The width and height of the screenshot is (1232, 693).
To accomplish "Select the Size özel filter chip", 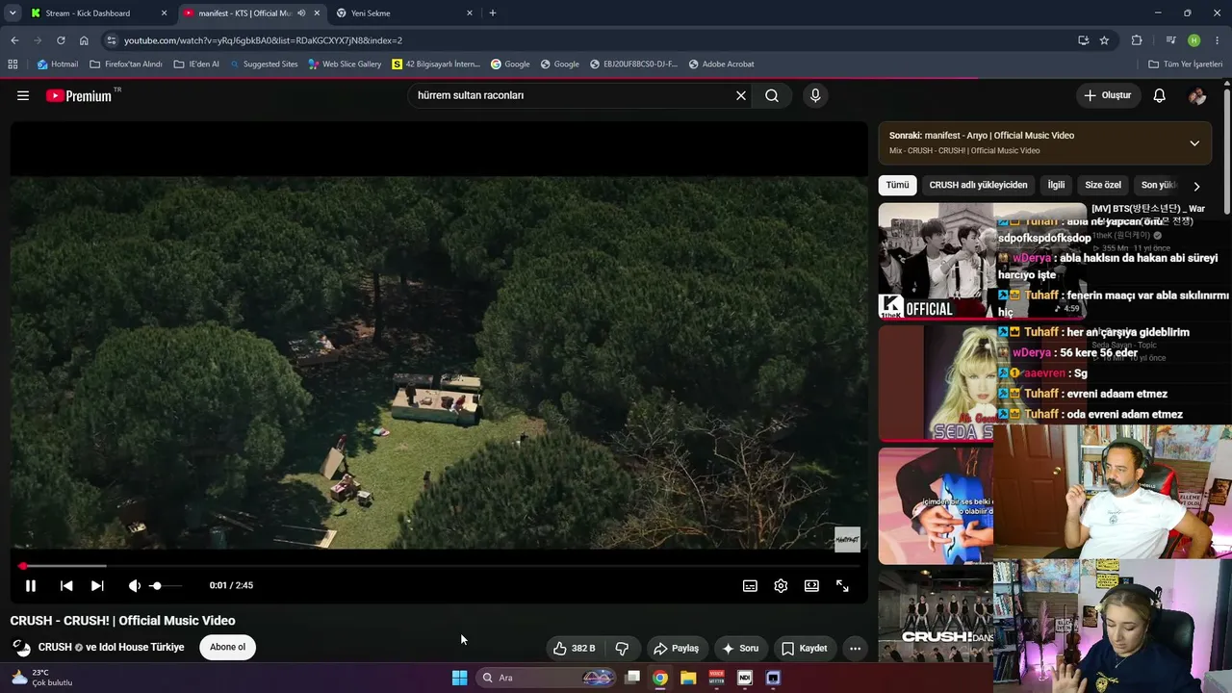I will 1103,185.
